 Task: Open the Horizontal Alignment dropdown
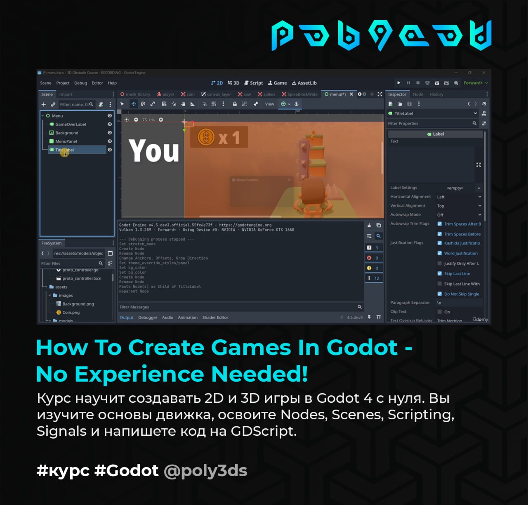(459, 197)
